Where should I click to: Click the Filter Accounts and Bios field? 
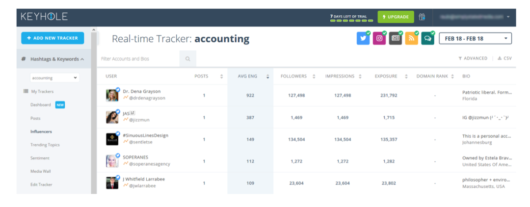[139, 59]
